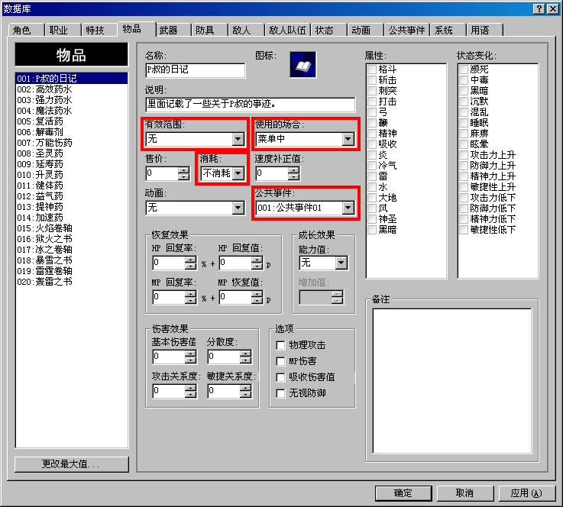Select item 003:强力药水
The image size is (563, 507).
click(x=72, y=100)
